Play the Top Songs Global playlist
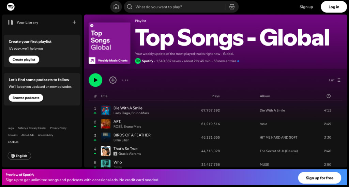The height and width of the screenshot is (187, 349). point(95,80)
